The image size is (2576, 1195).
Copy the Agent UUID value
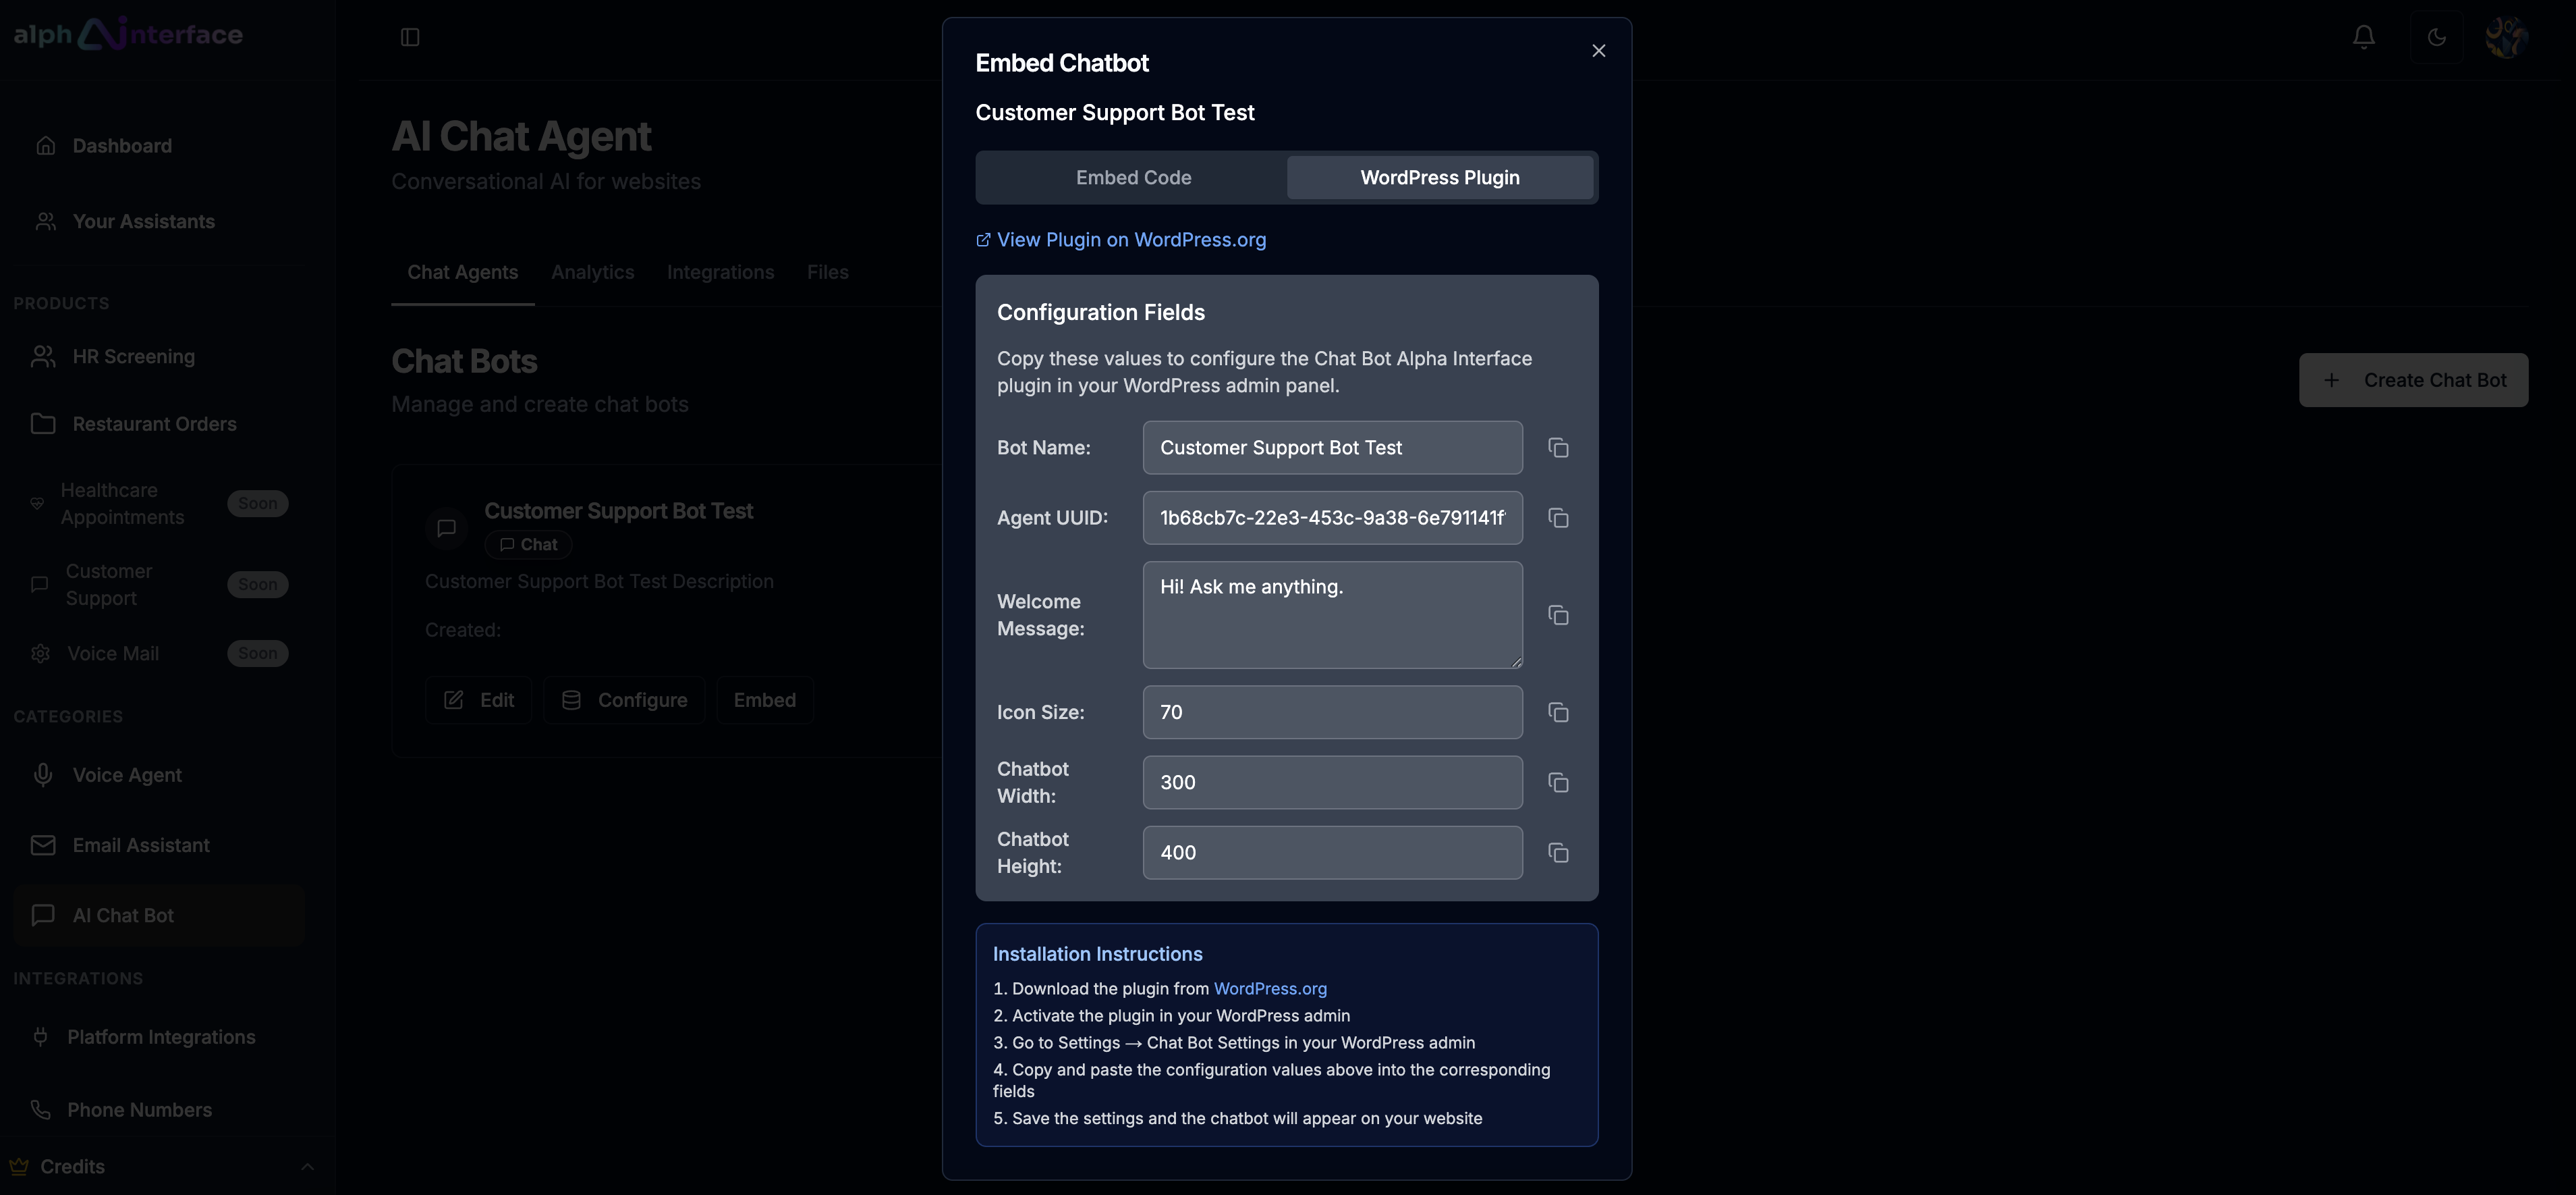pyautogui.click(x=1557, y=517)
